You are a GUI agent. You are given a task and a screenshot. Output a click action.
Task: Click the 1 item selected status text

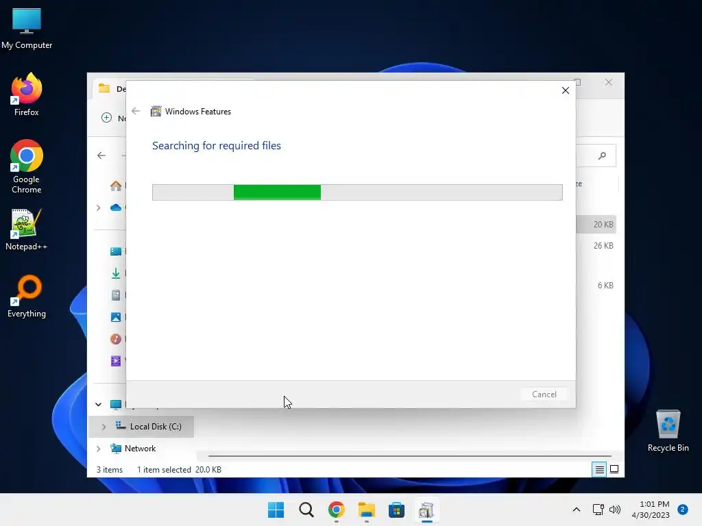(164, 470)
